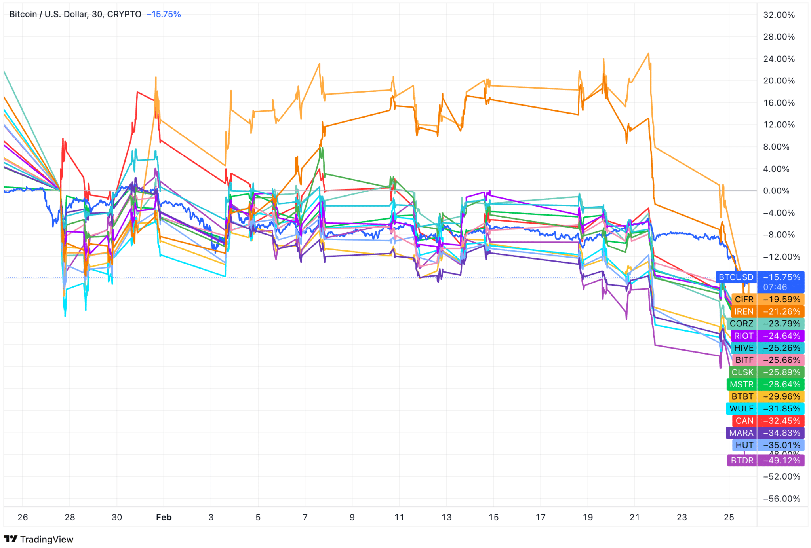Viewport: 811px width, 548px height.
Task: Click date 13 on the time axis
Action: click(447, 517)
